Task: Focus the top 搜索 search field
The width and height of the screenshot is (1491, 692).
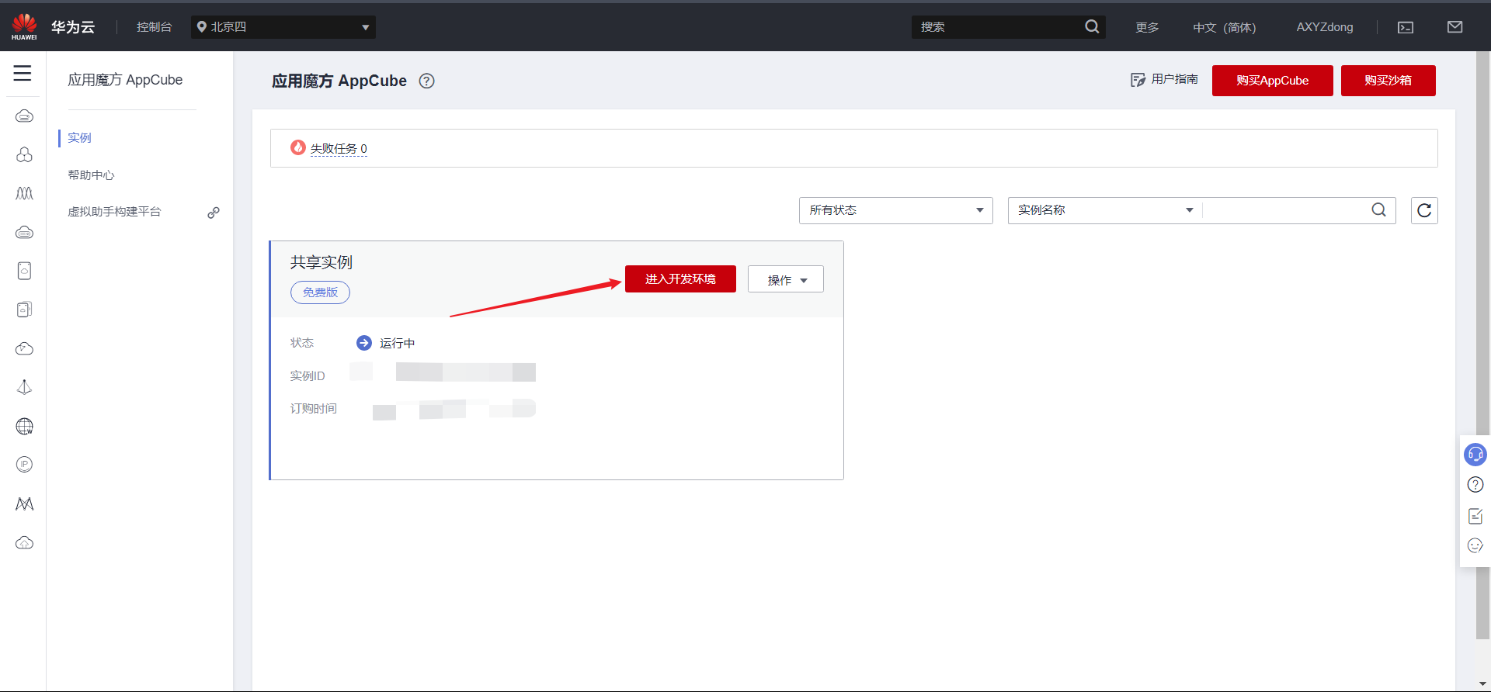Action: [x=999, y=27]
